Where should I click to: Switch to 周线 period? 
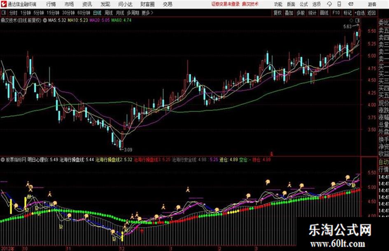click(x=108, y=13)
